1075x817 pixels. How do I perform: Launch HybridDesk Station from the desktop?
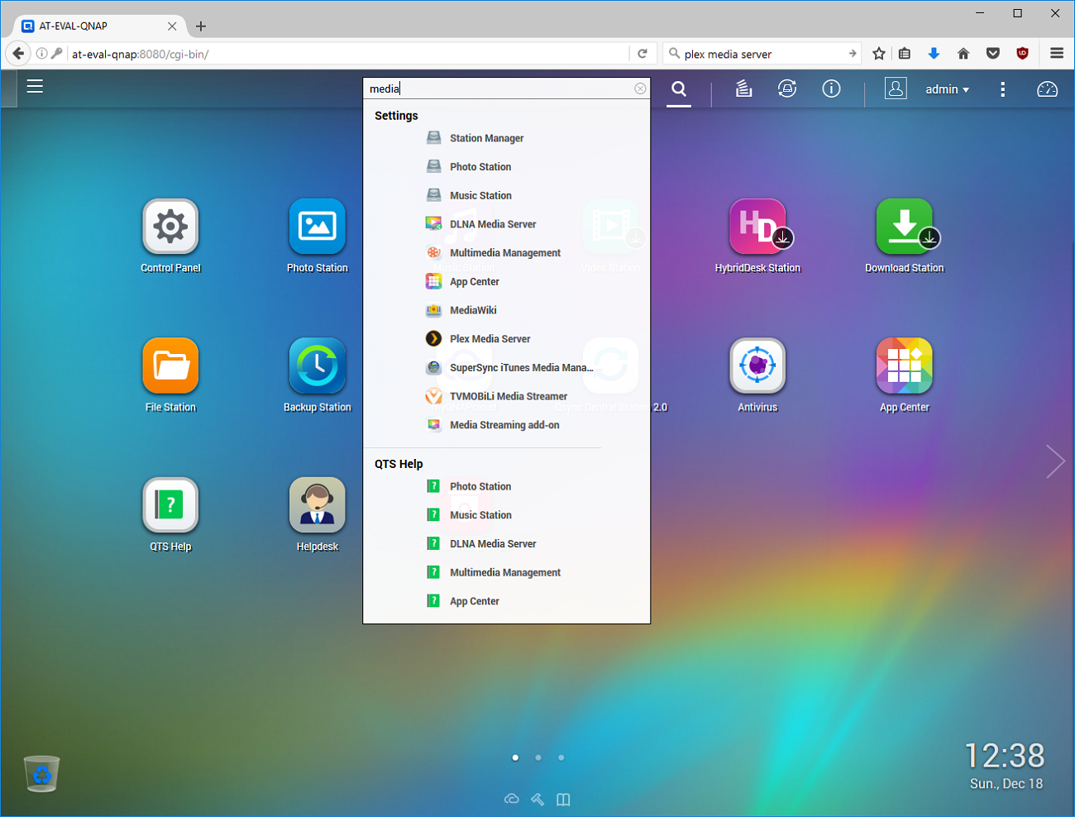(x=757, y=227)
